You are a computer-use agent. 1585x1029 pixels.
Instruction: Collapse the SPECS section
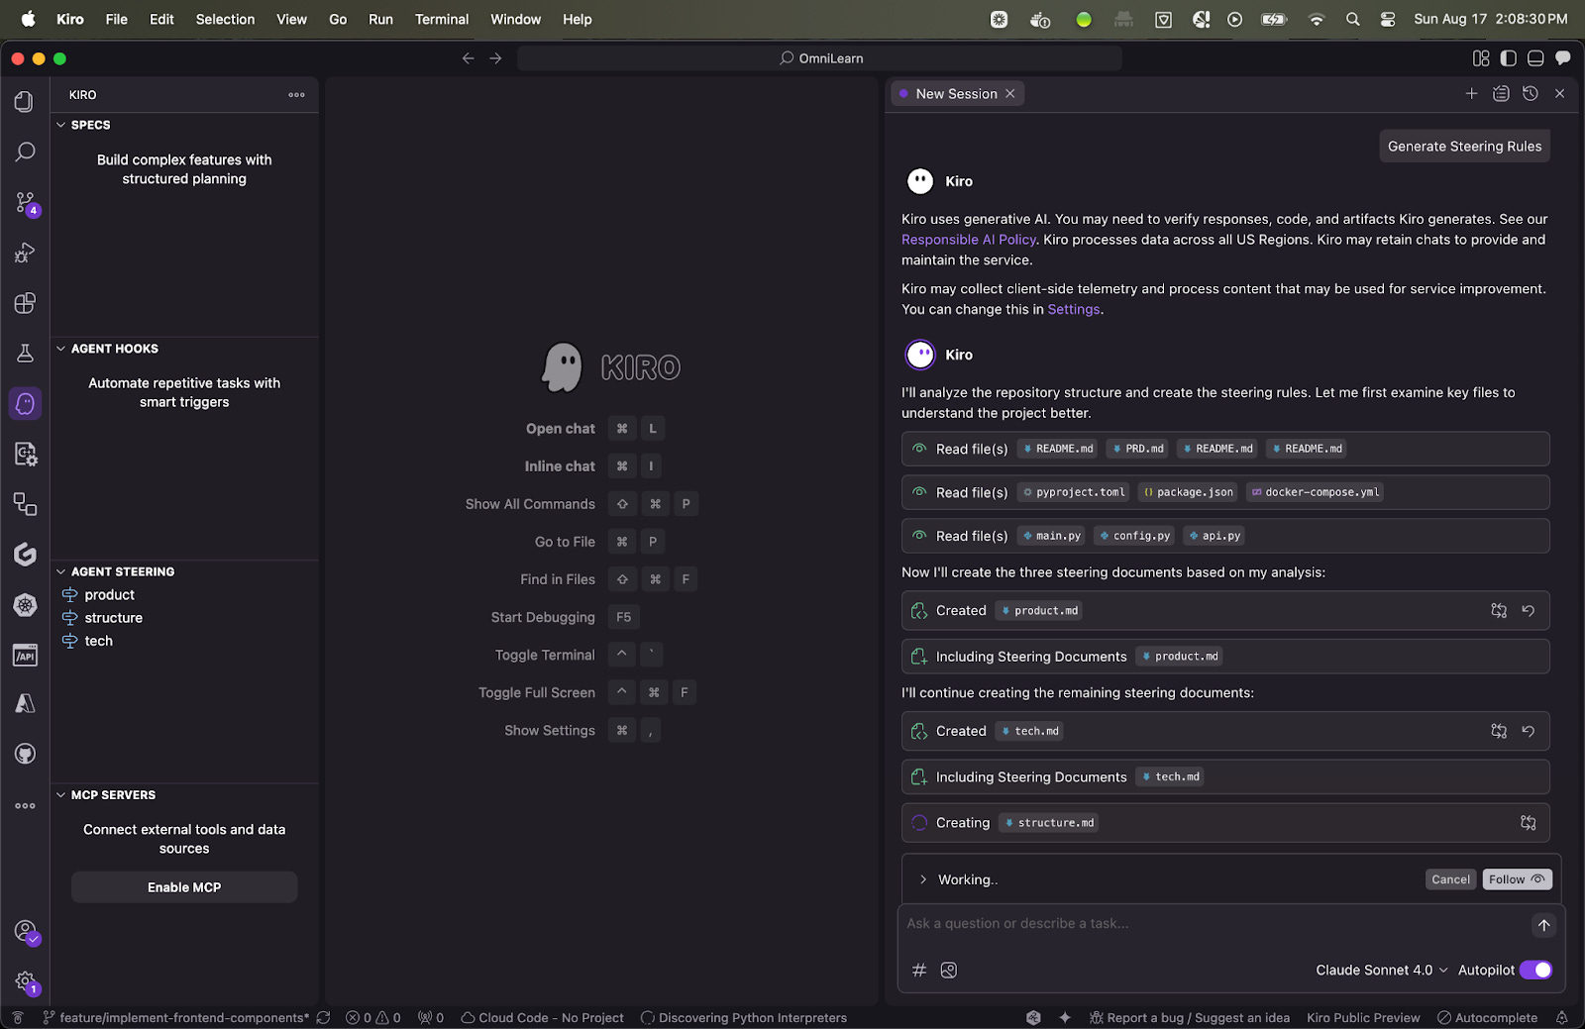pos(61,125)
